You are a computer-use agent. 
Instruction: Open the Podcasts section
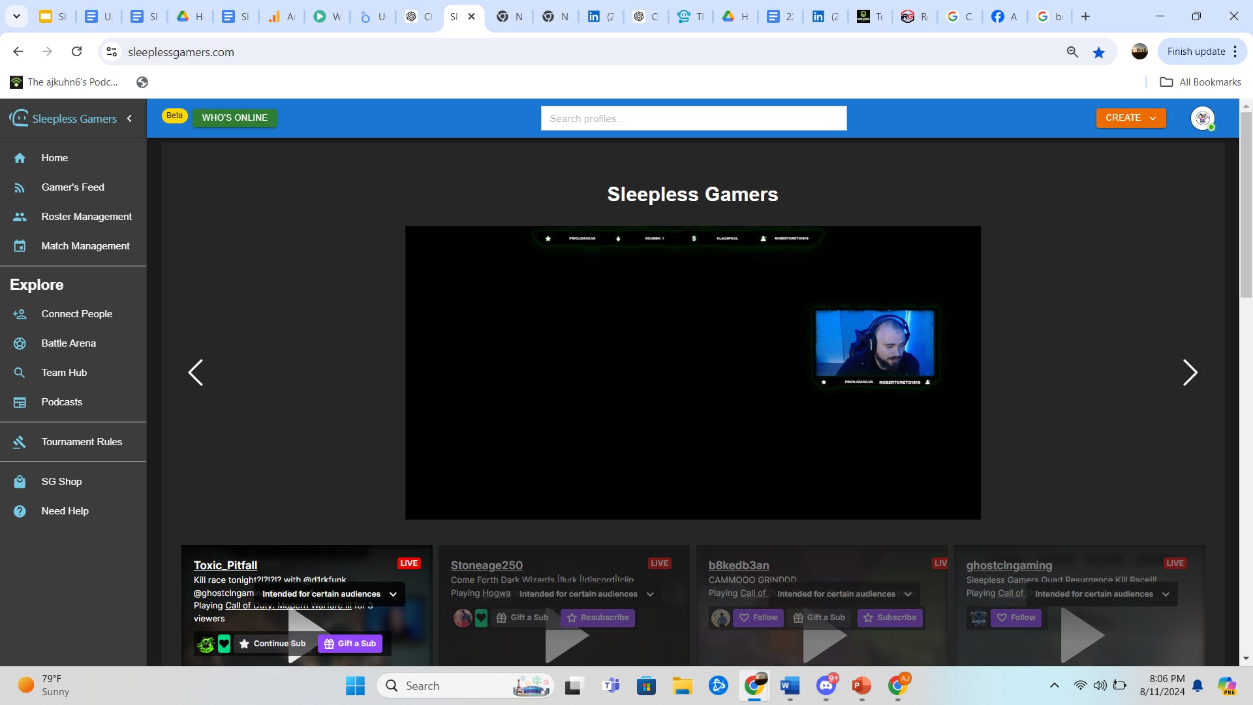tap(61, 402)
